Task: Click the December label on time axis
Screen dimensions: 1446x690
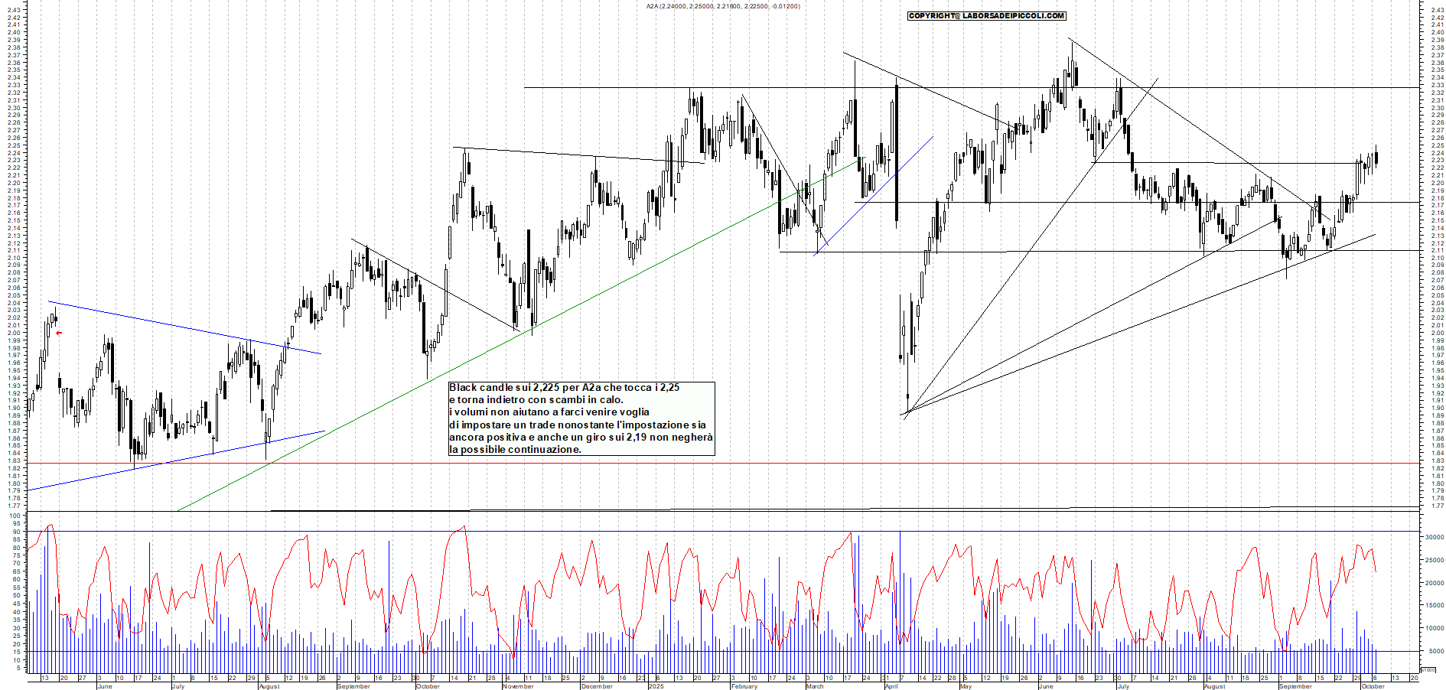Action: click(596, 686)
